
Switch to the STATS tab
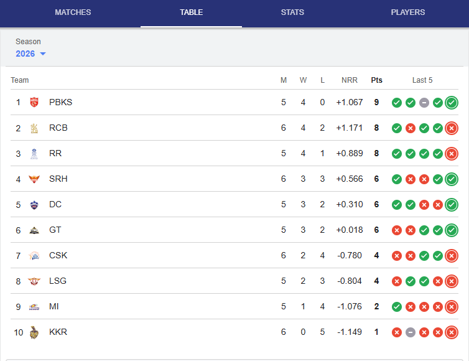(x=292, y=12)
